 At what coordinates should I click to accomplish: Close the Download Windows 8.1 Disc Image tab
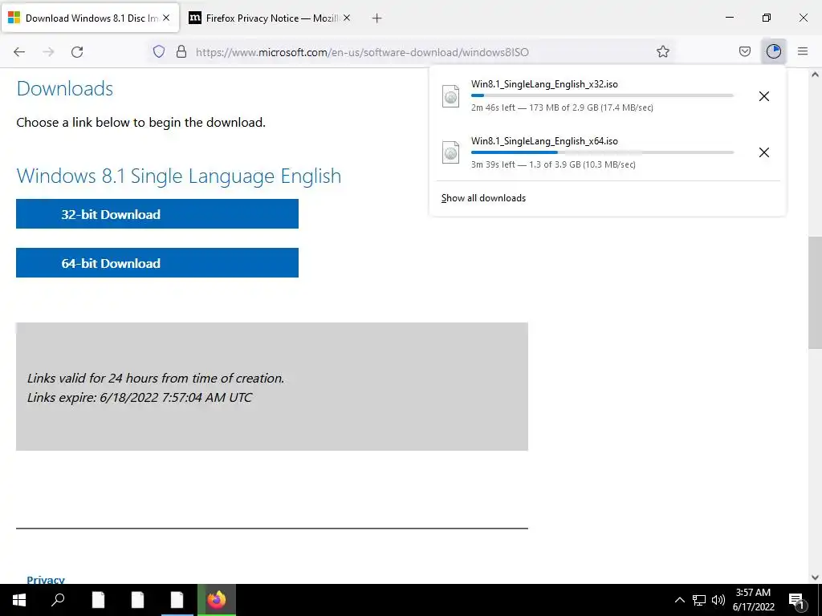pyautogui.click(x=166, y=18)
